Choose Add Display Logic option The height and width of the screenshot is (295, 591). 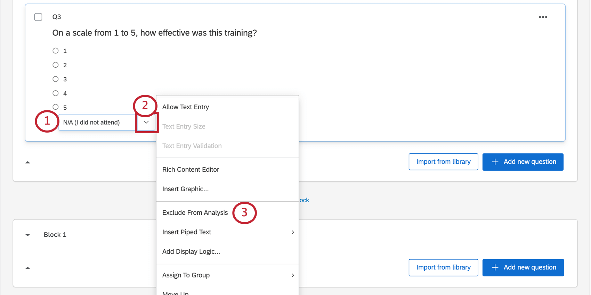point(191,251)
